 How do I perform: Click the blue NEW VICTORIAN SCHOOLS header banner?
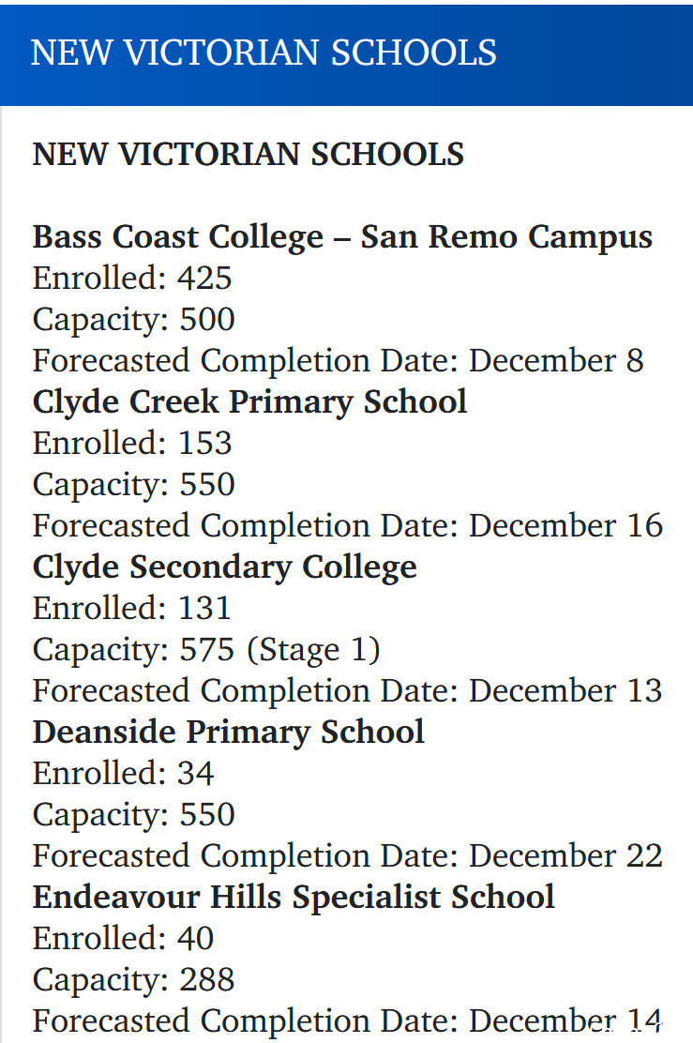[347, 54]
